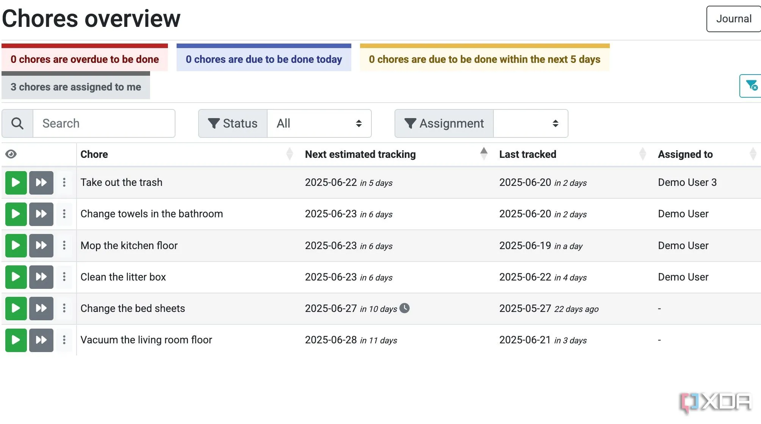Image resolution: width=761 pixels, height=424 pixels.
Task: Track 'Take out the trash' with green play icon
Action: 16,182
